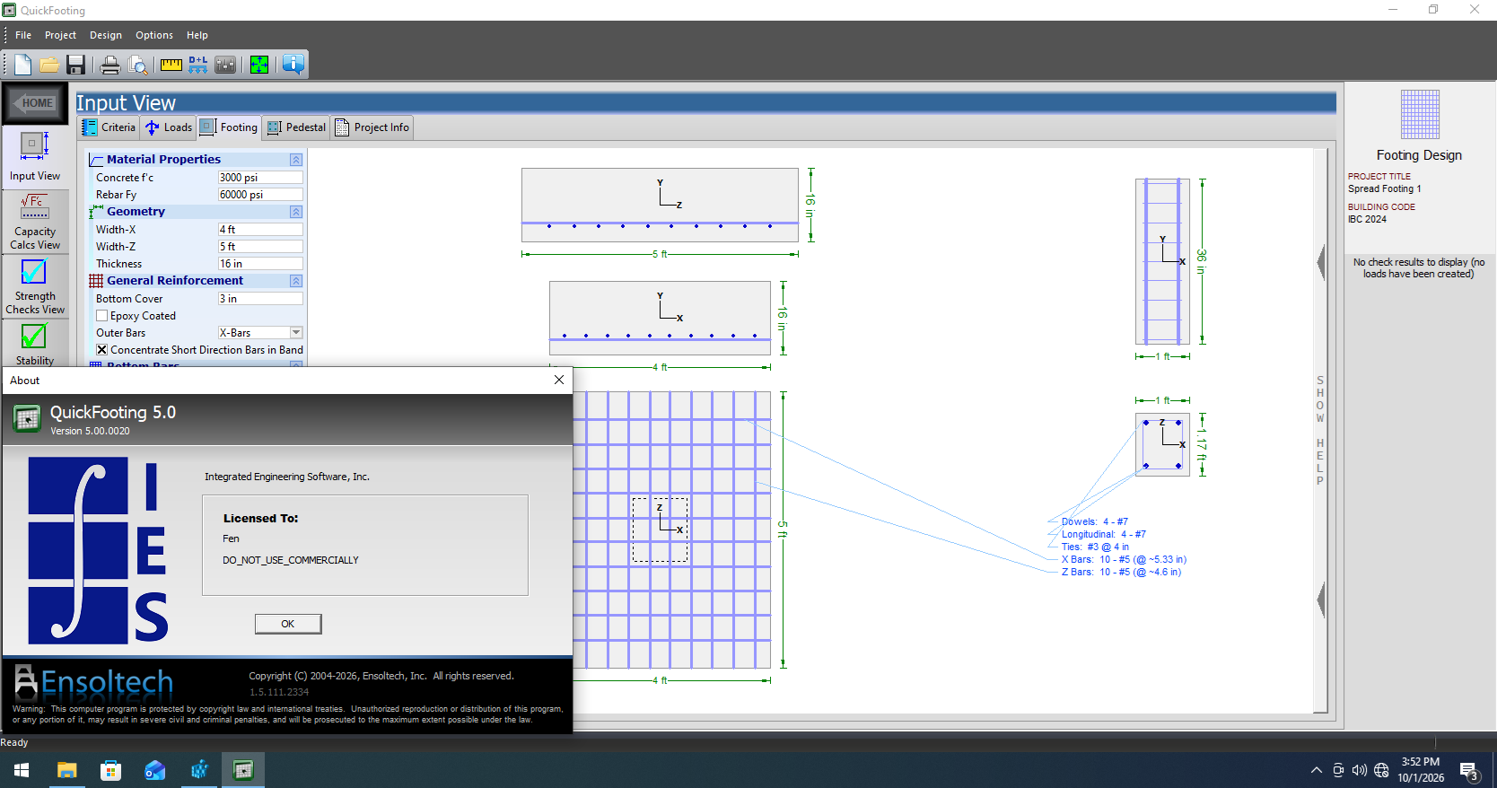
Task: Switch to the Footing tab
Action: [x=229, y=127]
